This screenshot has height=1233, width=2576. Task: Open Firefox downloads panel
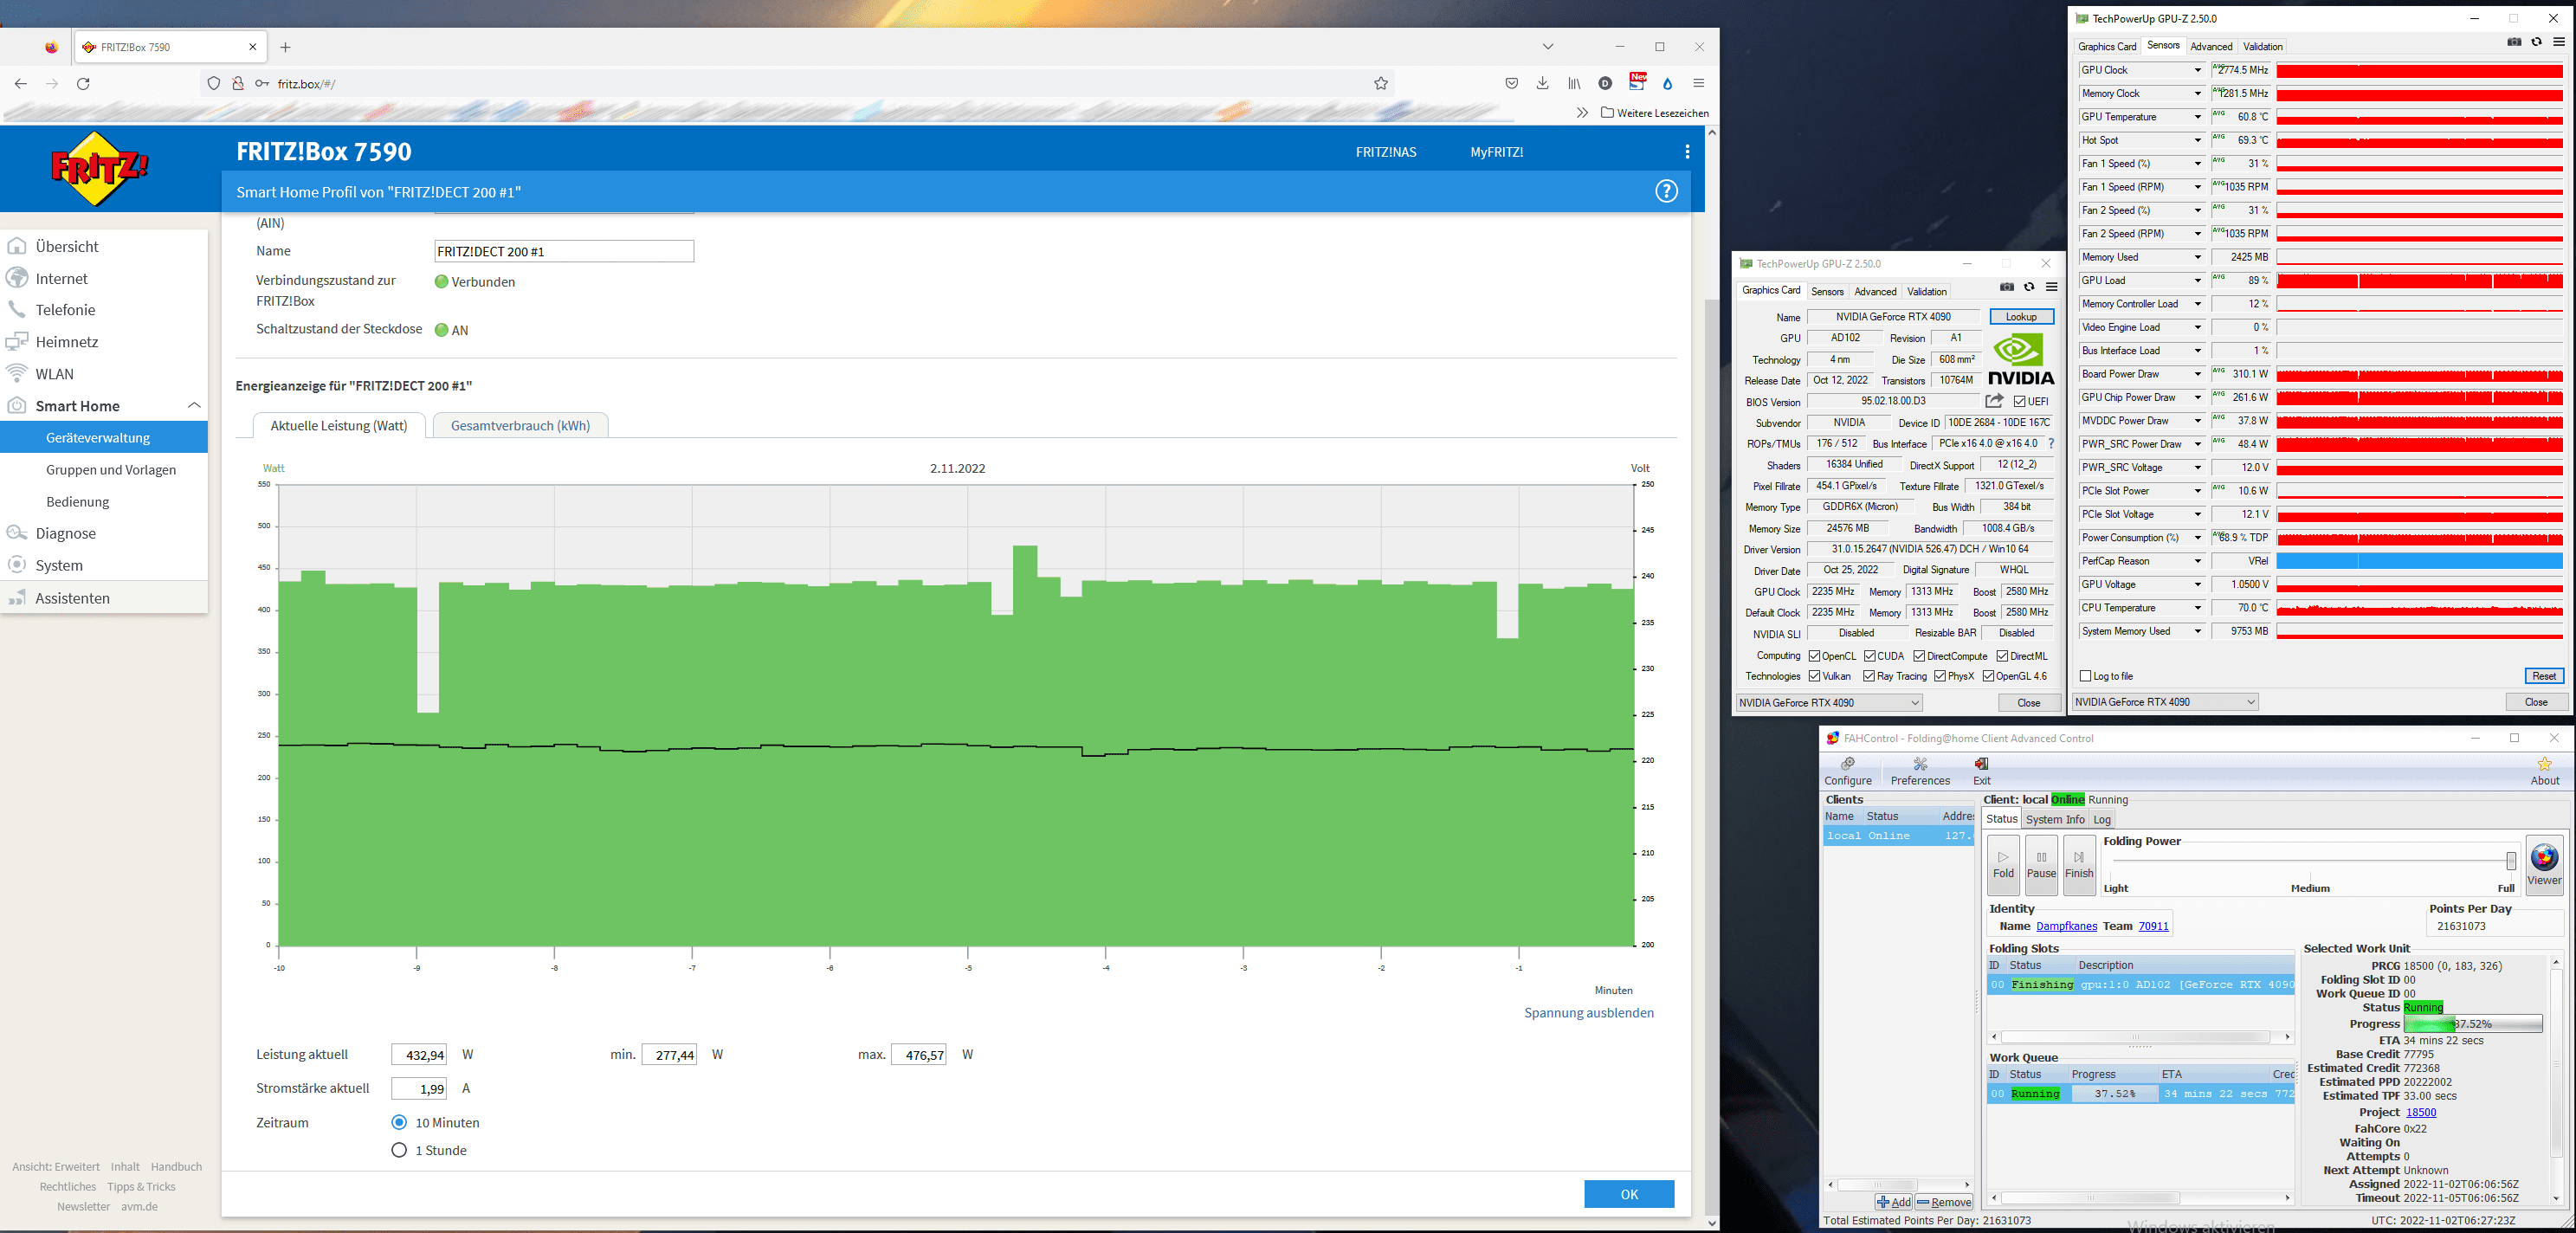(x=1543, y=84)
